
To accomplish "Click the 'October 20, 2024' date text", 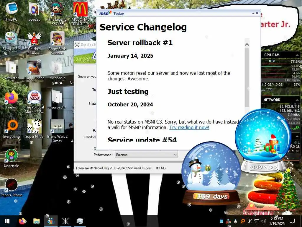I will click(130, 104).
